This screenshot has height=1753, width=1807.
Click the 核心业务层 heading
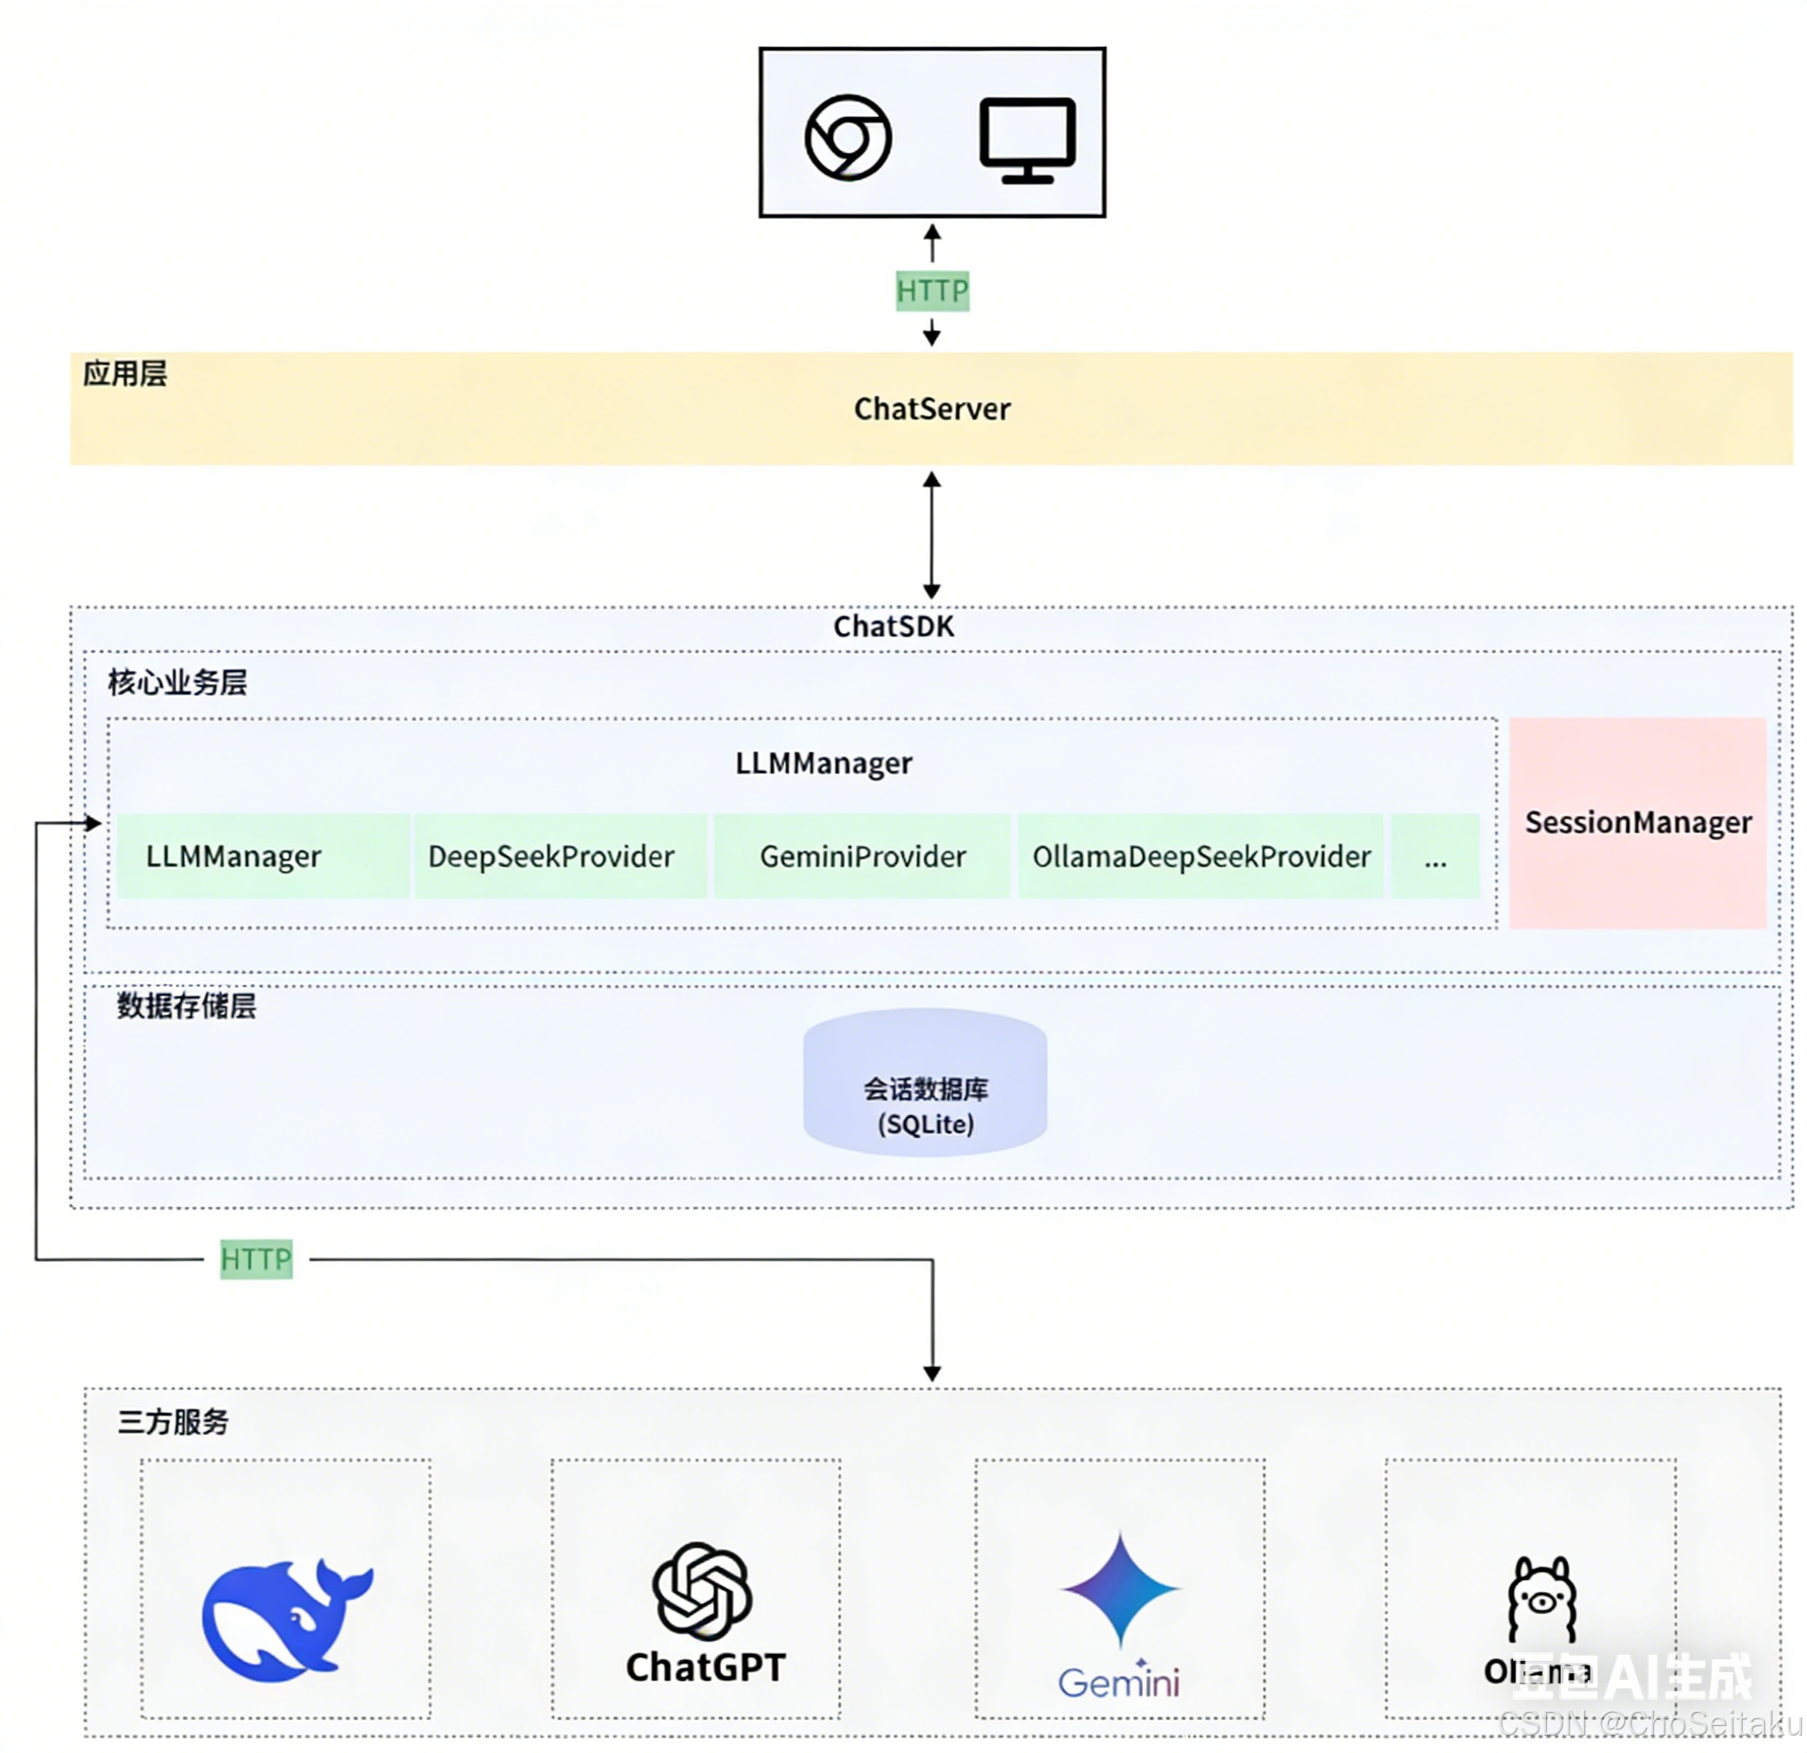coord(177,682)
